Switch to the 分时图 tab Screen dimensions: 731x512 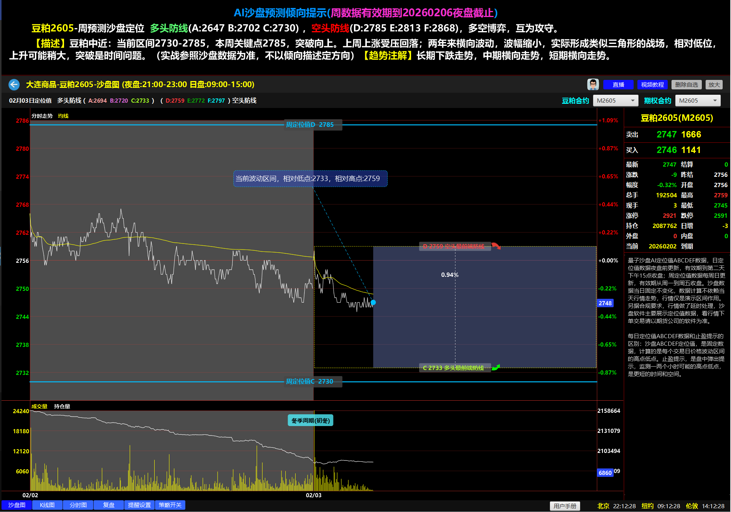(78, 505)
